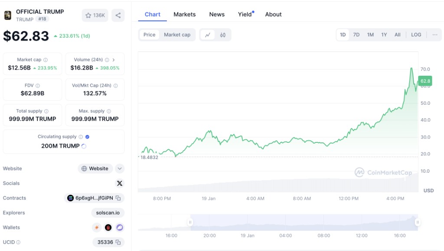
Task: Copy the contract address 6p6xgH...jfGiPN
Action: click(118, 198)
